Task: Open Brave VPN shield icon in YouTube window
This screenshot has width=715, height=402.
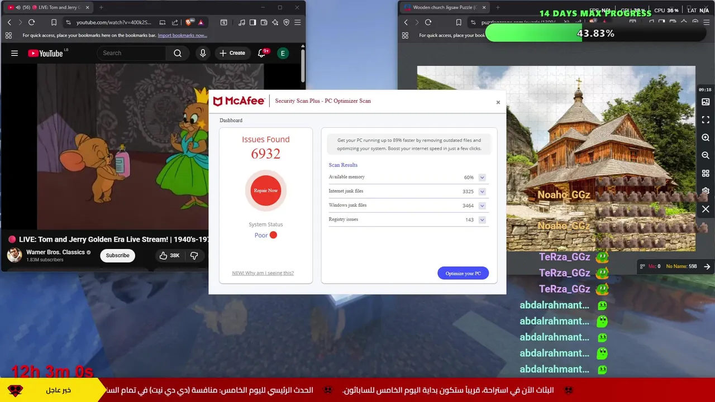Action: [286, 22]
